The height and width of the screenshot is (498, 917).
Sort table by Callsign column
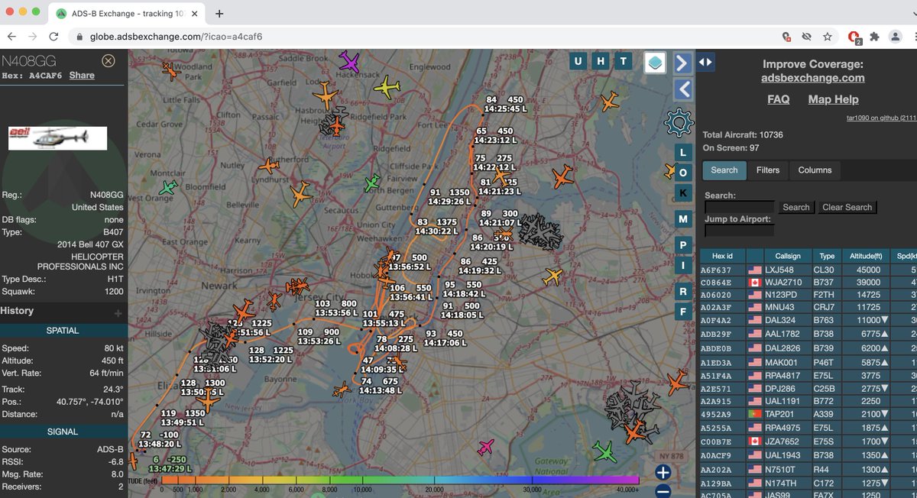tap(788, 257)
